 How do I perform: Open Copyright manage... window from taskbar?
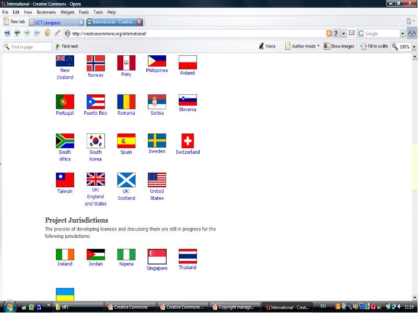tap(234, 307)
